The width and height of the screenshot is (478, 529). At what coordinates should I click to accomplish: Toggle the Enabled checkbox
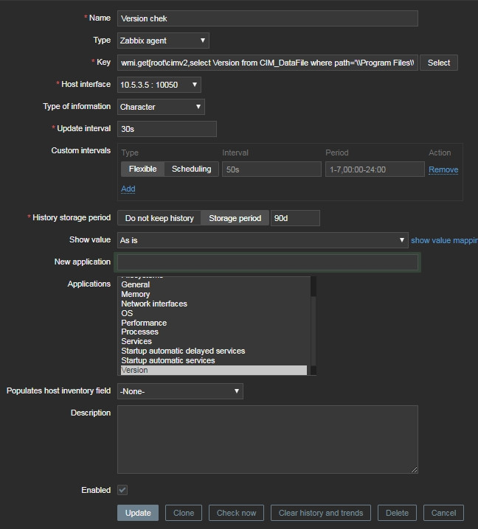[x=122, y=490]
